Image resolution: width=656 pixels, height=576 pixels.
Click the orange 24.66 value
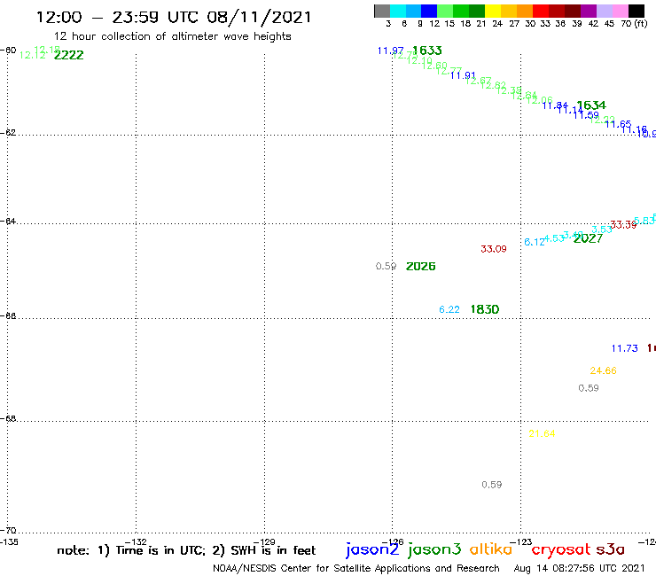[604, 370]
